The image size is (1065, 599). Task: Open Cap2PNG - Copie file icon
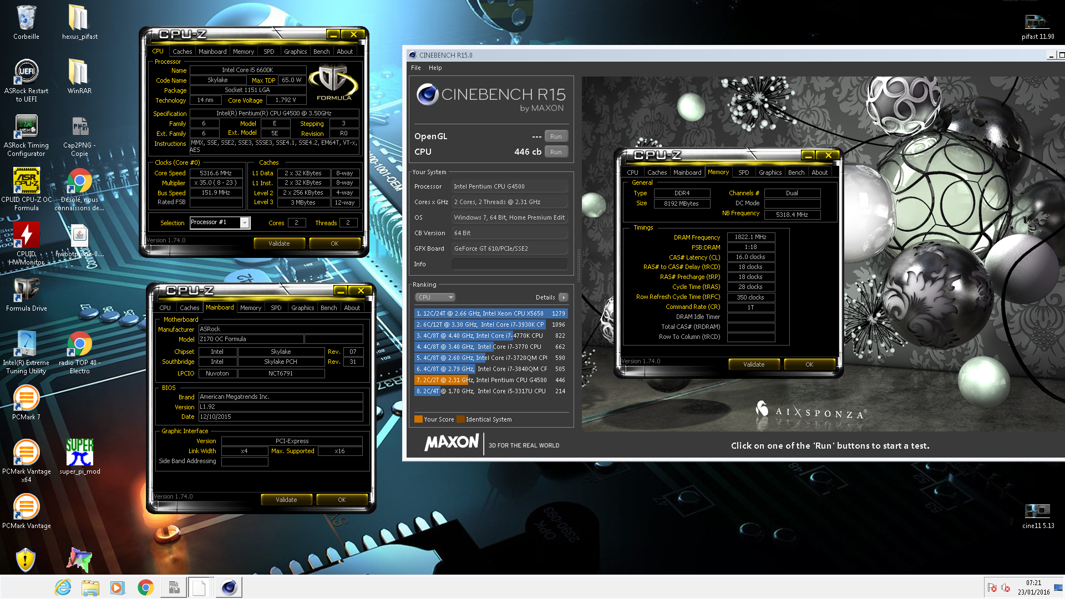point(79,135)
